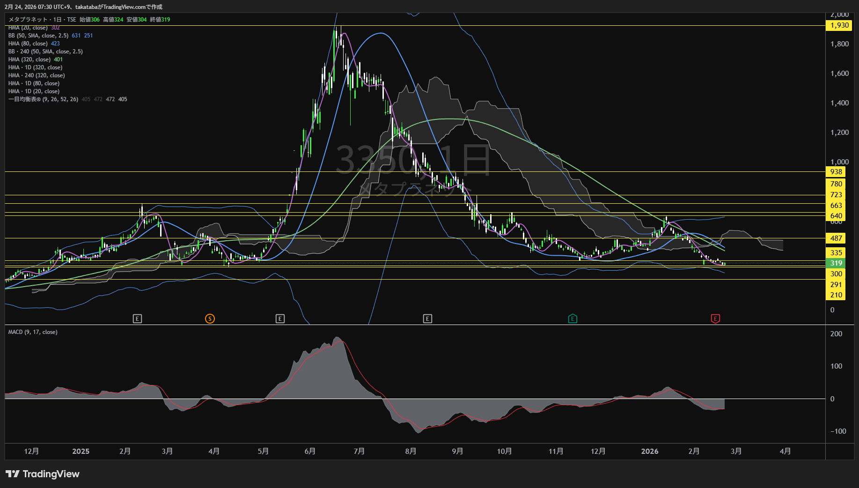This screenshot has width=859, height=488.
Task: Click the white E marker near August
Action: click(427, 319)
